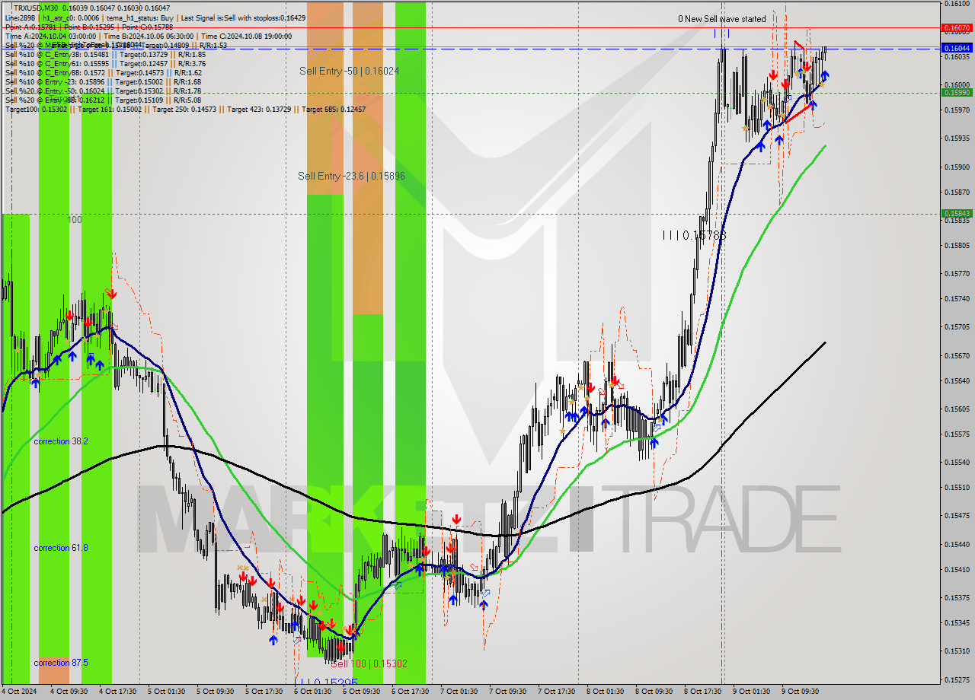Image resolution: width=975 pixels, height=700 pixels.
Task: Click the '5 Oct 09:30' time axis label
Action: 215,692
